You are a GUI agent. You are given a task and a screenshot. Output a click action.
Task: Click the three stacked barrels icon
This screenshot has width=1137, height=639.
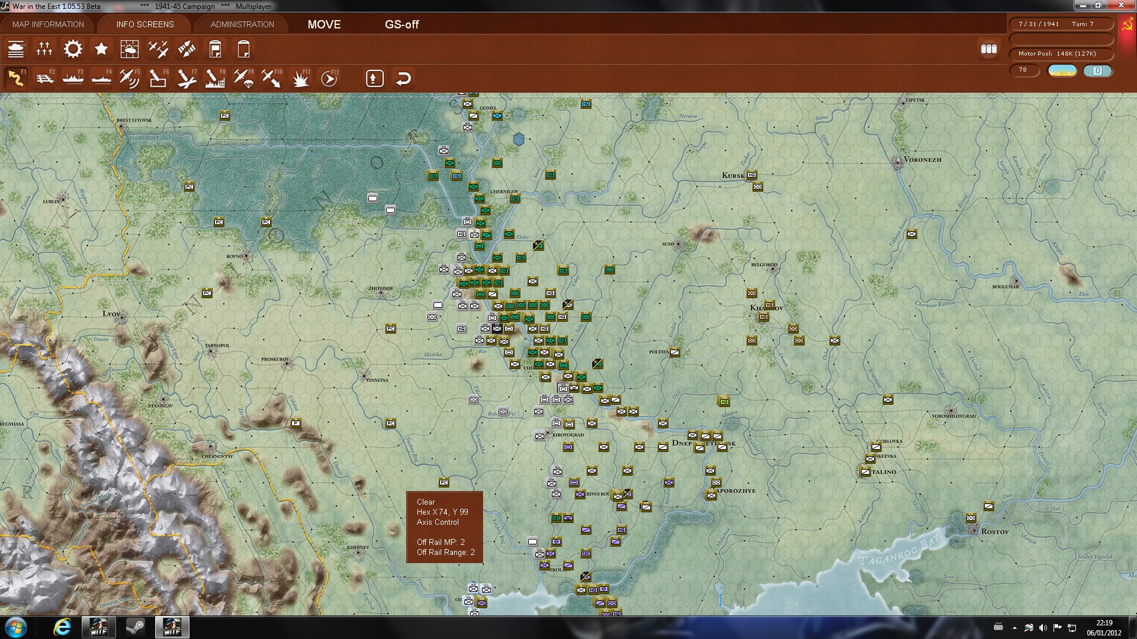coord(989,49)
